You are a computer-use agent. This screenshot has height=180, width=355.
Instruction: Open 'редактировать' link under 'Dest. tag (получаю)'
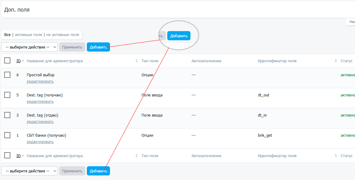[x=40, y=102]
